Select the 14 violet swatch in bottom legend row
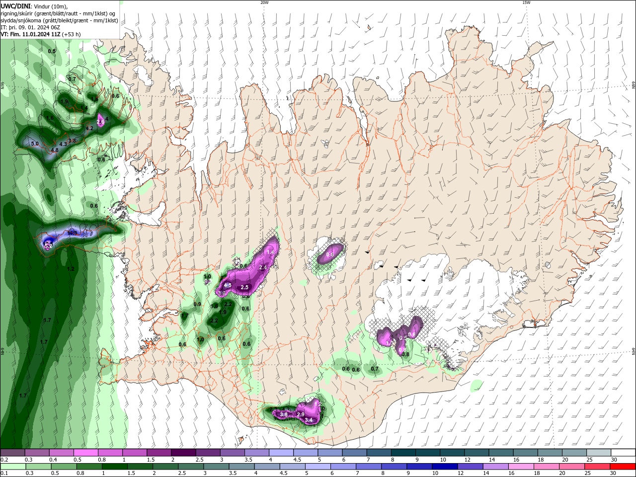 point(496,467)
